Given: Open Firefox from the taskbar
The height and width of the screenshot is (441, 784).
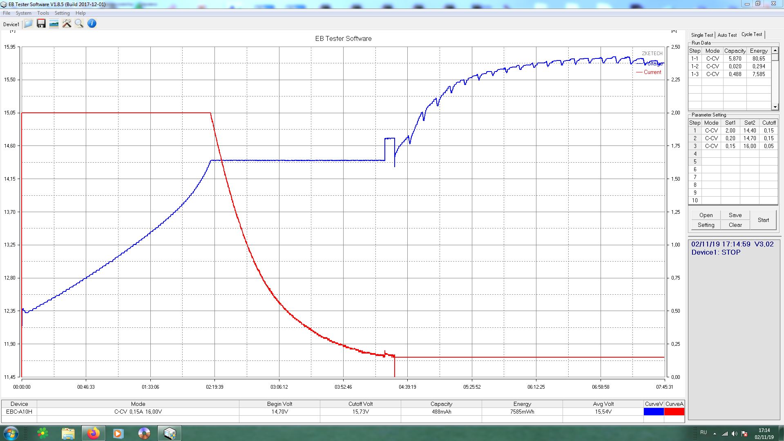Looking at the screenshot, I should [93, 433].
